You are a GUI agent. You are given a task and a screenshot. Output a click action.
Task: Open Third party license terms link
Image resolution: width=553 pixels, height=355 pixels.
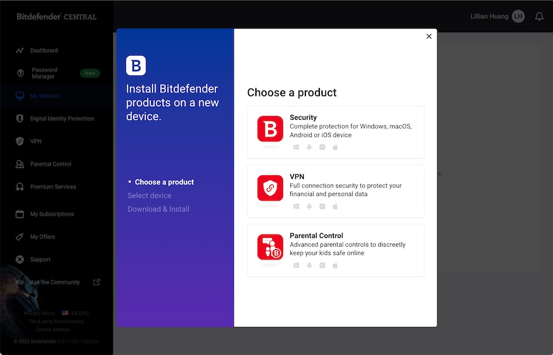pyautogui.click(x=56, y=321)
